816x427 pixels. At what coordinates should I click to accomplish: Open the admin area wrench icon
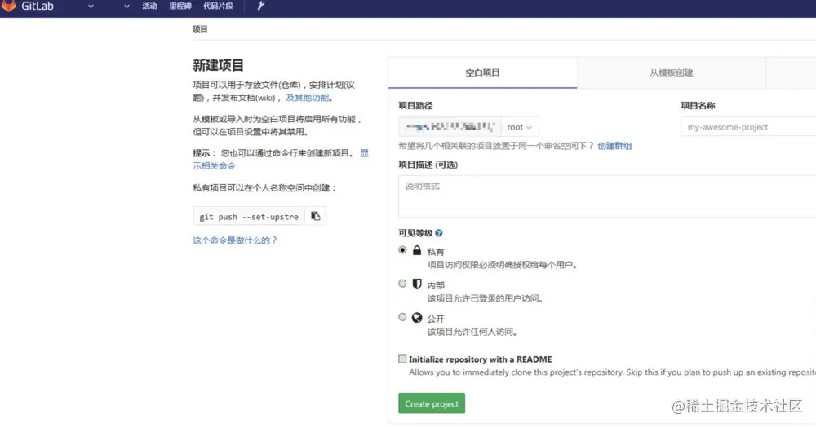[x=261, y=6]
